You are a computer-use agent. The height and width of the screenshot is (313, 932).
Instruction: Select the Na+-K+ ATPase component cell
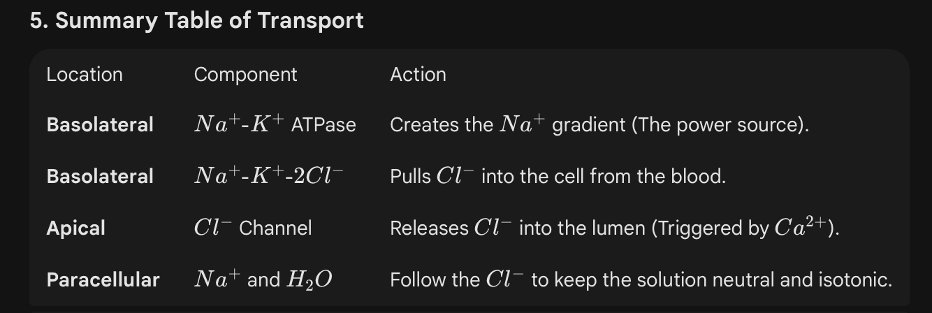(x=275, y=125)
